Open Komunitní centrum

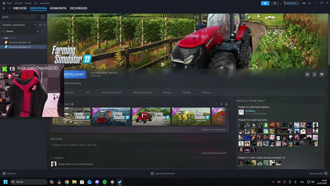[x=111, y=92]
